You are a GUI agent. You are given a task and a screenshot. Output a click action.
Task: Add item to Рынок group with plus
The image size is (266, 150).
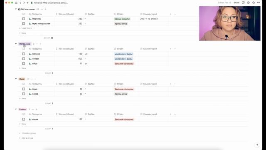coord(36,109)
